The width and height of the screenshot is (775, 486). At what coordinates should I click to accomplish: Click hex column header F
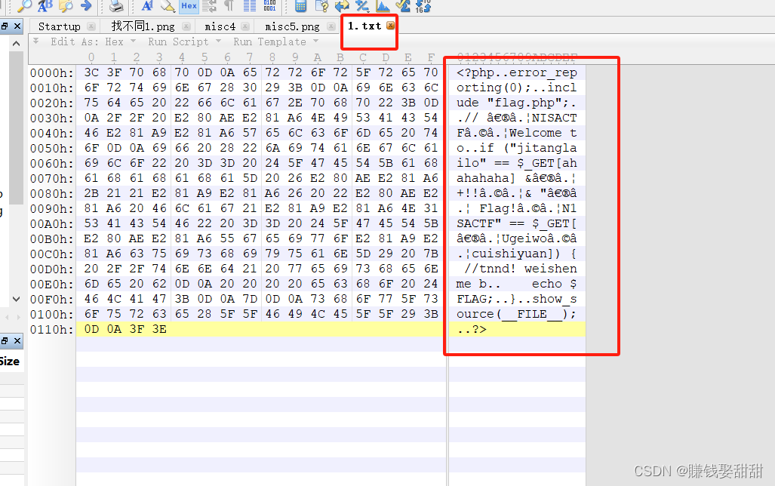[431, 57]
